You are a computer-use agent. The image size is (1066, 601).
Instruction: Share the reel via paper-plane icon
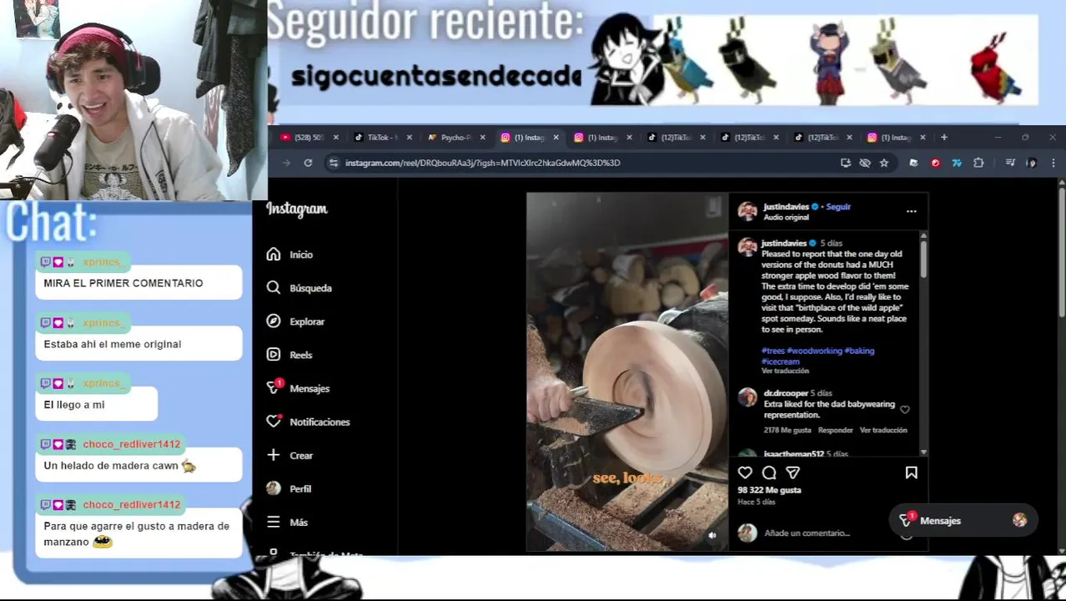[x=793, y=472]
